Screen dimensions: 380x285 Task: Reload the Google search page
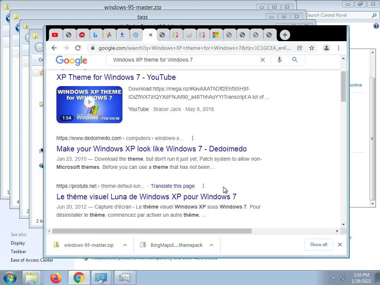pos(78,48)
